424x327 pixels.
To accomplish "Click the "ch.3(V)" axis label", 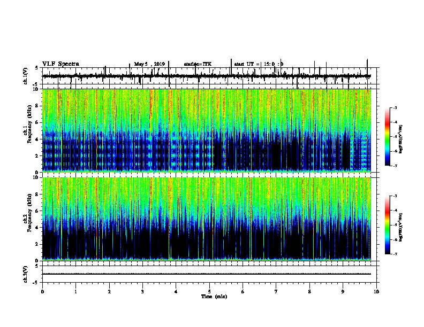I will tap(26, 274).
